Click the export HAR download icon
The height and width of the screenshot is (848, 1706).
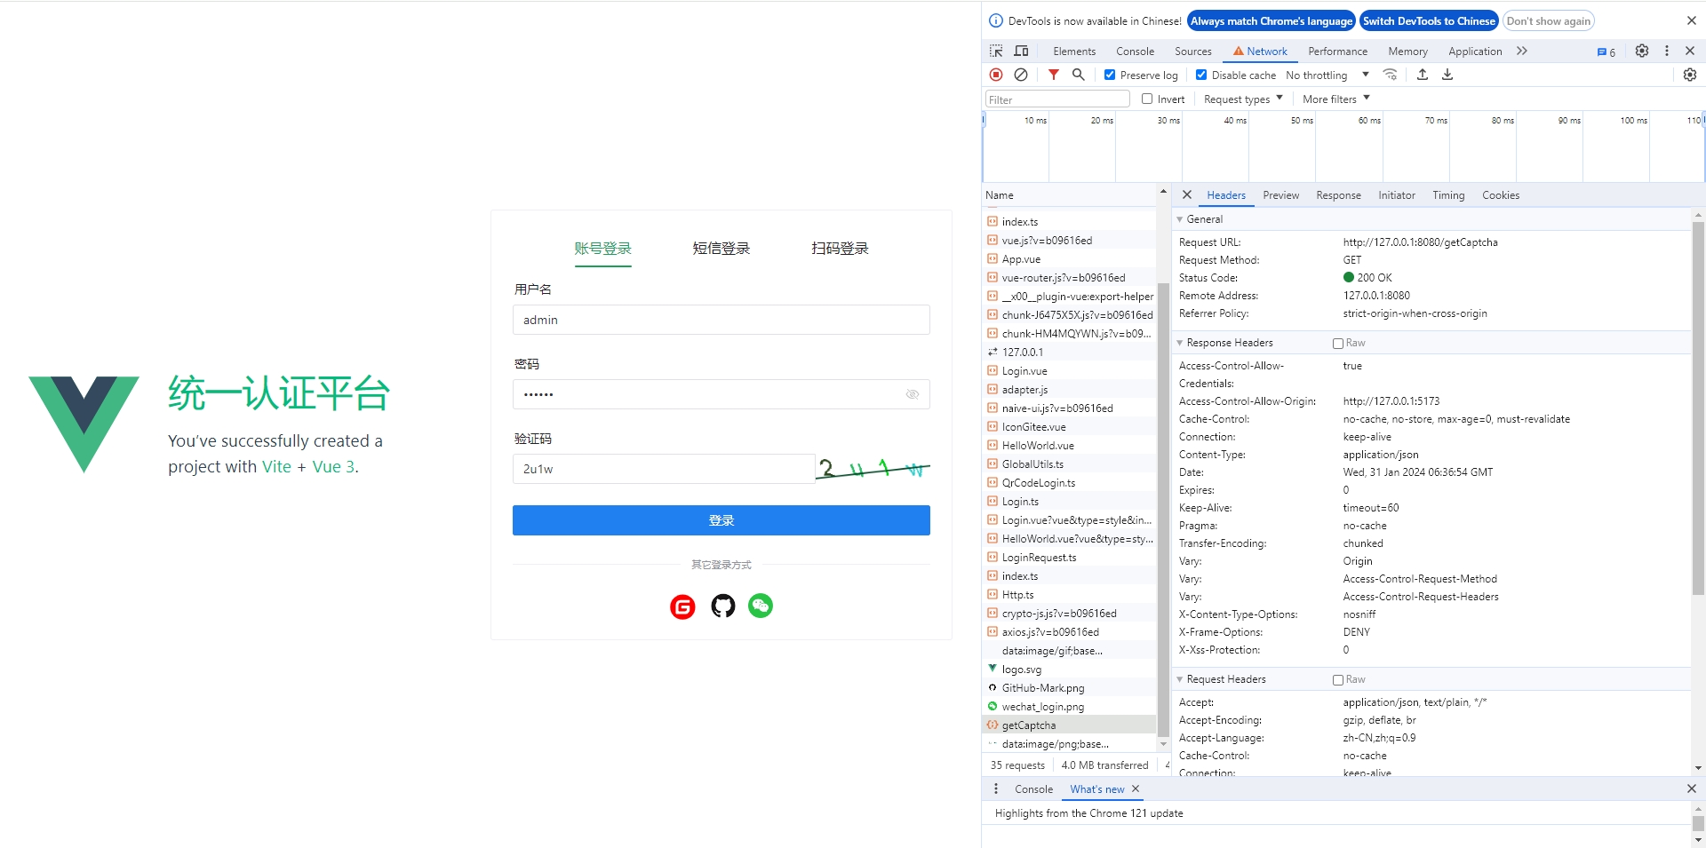click(1447, 75)
